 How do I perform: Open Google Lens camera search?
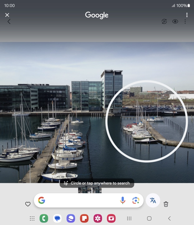point(135,201)
